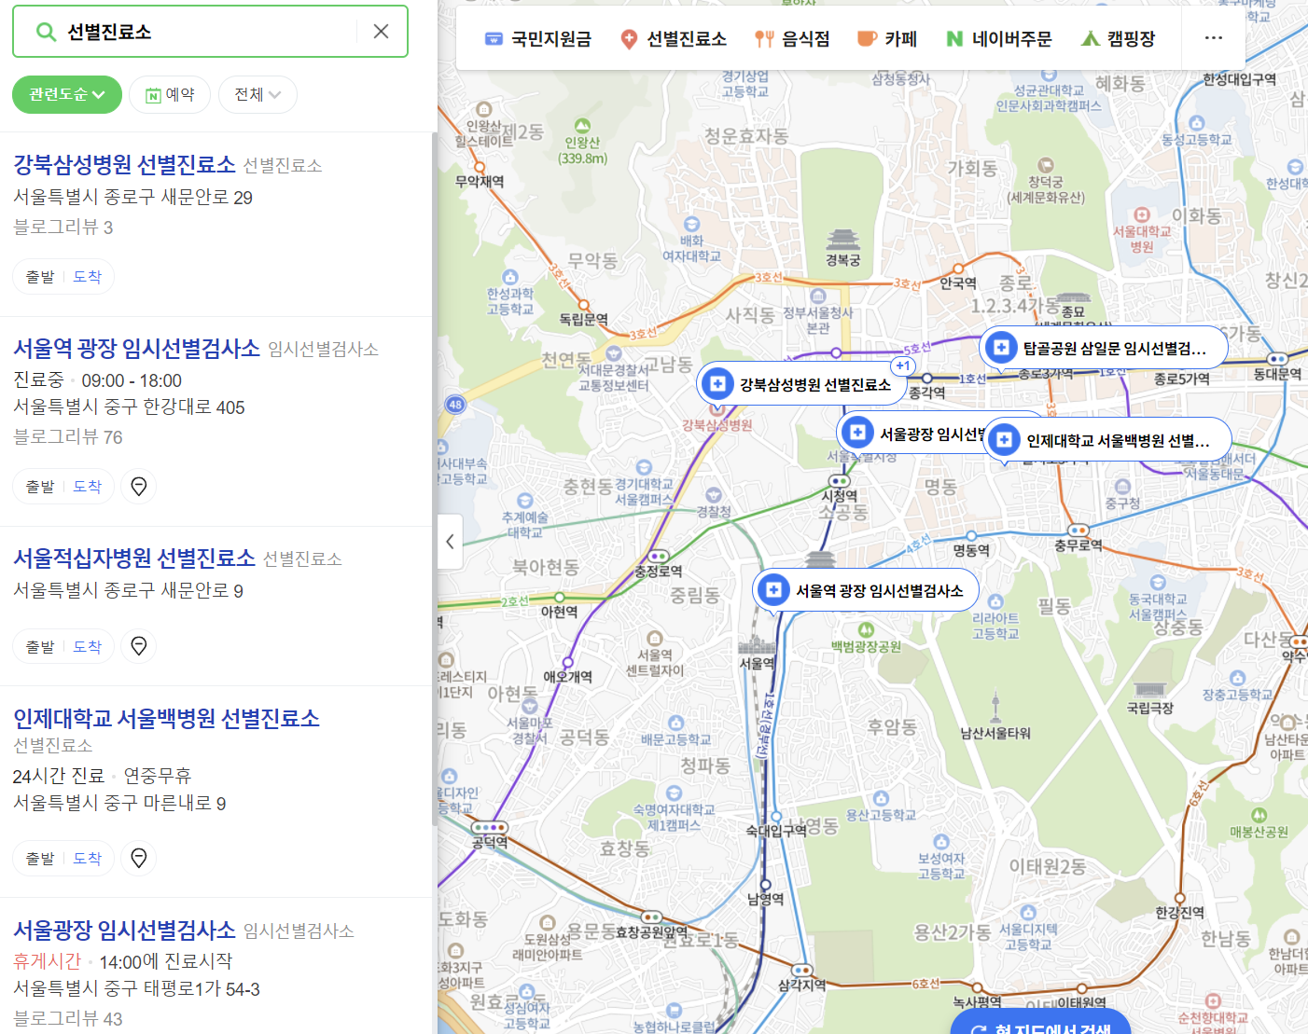Select the 국민지원금 map category
The width and height of the screenshot is (1308, 1034).
click(x=538, y=38)
